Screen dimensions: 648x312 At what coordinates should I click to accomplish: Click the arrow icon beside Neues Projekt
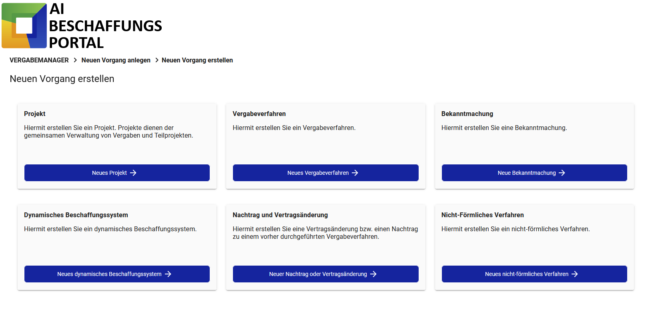point(133,173)
